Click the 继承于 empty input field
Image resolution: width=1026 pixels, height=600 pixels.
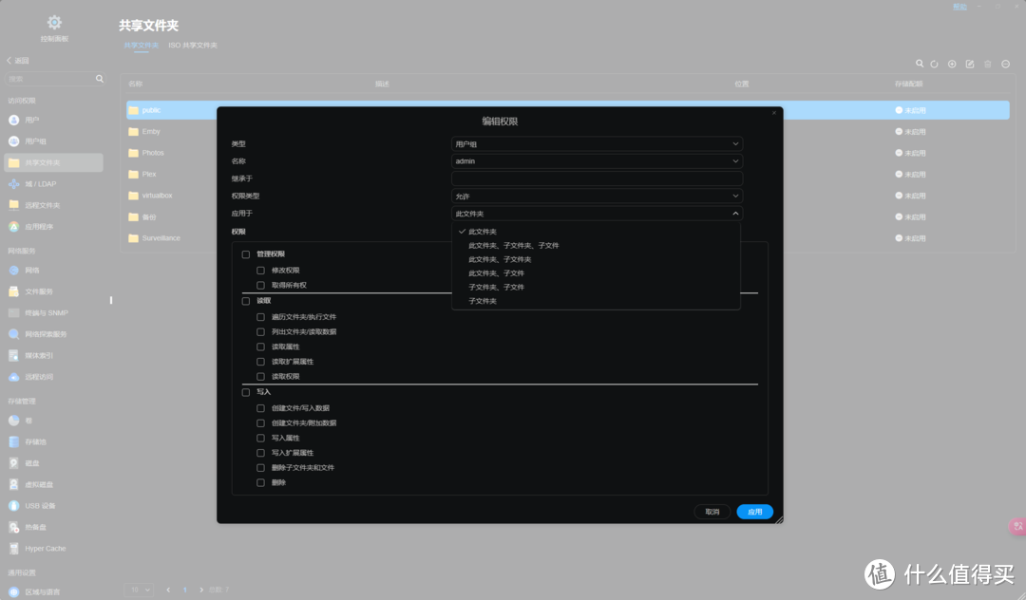597,178
